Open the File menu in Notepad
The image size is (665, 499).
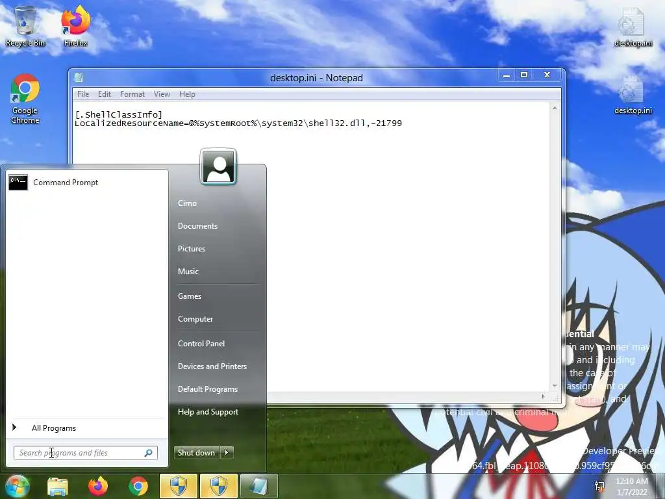83,94
